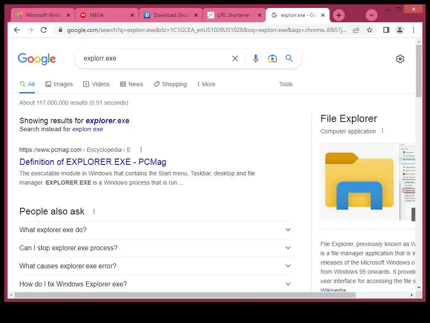
Task: Open the pcmag.com breadcrumb URL
Action: click(75, 150)
